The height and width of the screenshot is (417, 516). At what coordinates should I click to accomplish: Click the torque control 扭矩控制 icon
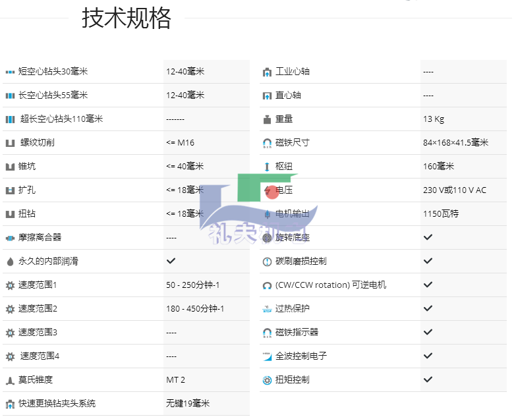click(x=267, y=380)
